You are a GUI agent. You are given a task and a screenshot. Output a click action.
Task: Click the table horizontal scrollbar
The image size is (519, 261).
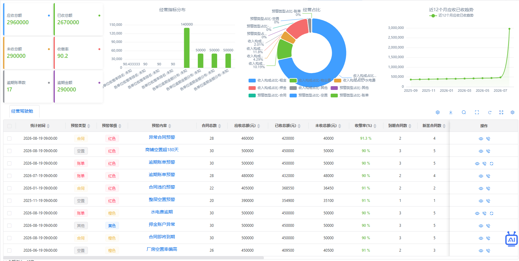click(x=133, y=258)
